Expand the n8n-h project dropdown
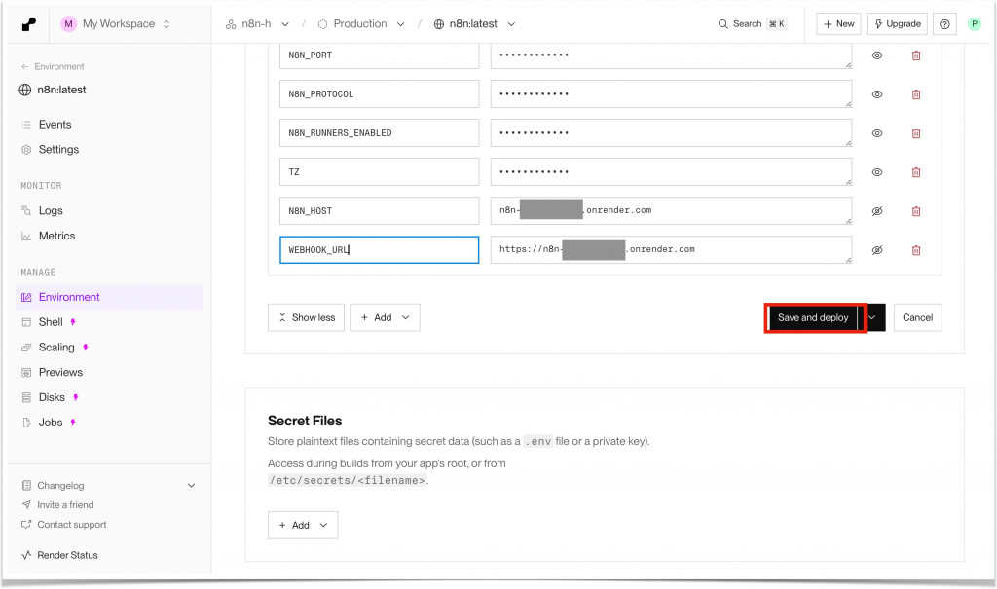 click(x=285, y=24)
